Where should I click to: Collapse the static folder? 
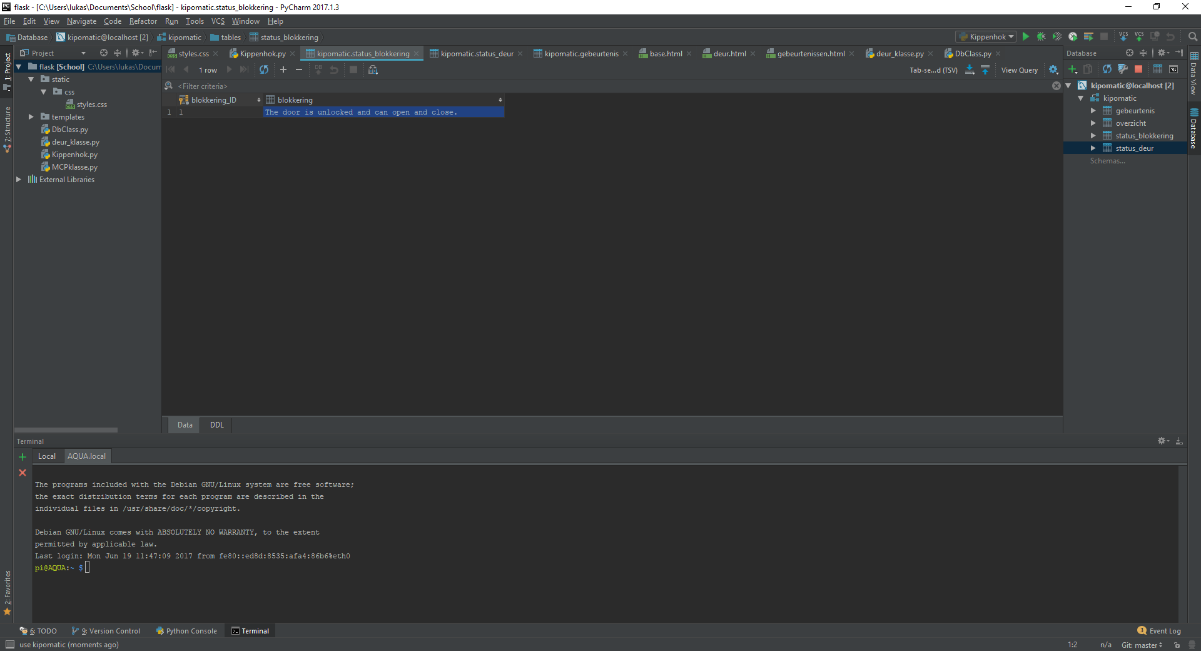31,79
